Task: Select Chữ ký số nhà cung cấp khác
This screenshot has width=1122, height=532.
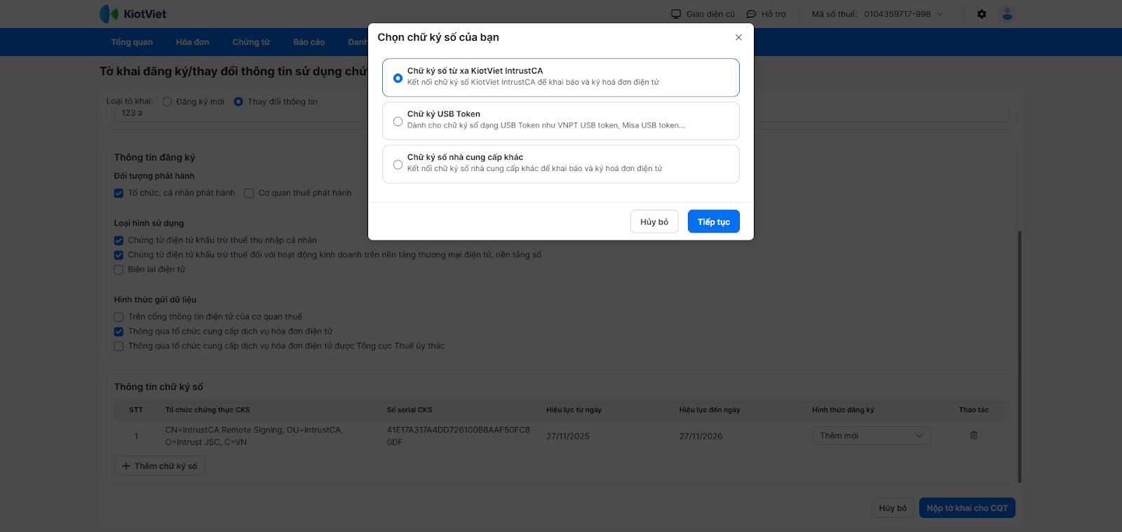Action: click(x=398, y=165)
